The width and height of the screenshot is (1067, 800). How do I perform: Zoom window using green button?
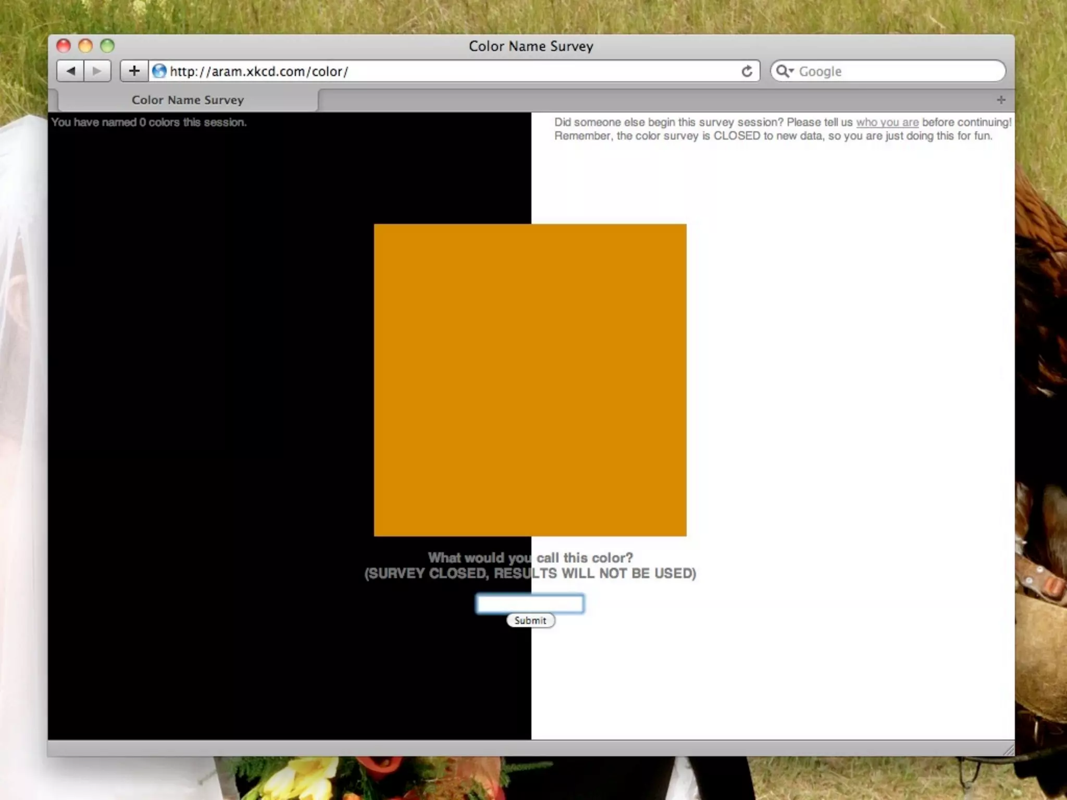(107, 46)
